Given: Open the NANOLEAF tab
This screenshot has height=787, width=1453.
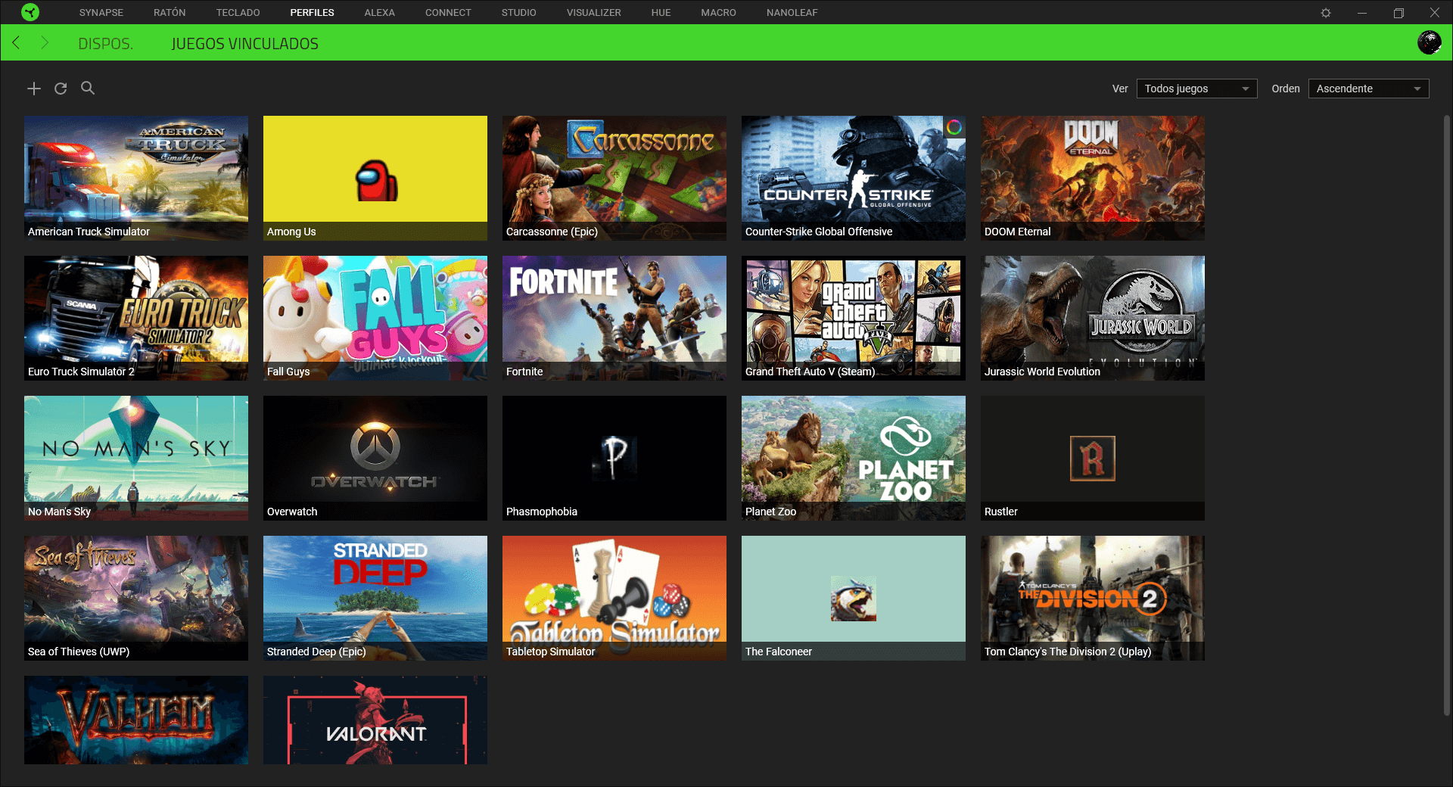Looking at the screenshot, I should [x=792, y=13].
